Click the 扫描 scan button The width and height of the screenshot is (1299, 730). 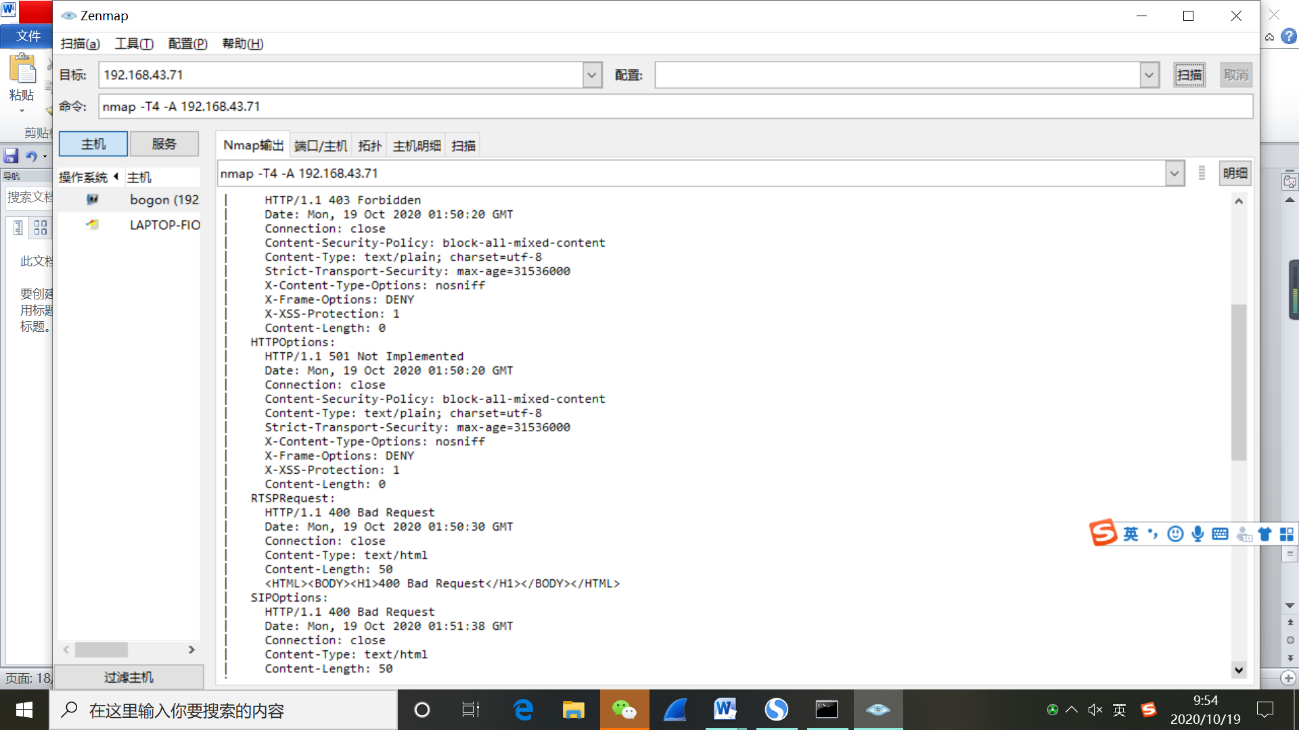point(1189,75)
